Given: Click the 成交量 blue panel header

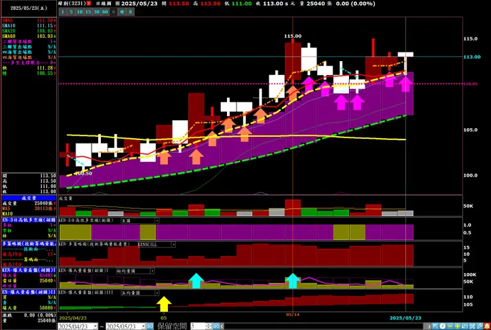Looking at the screenshot, I should tap(29, 198).
